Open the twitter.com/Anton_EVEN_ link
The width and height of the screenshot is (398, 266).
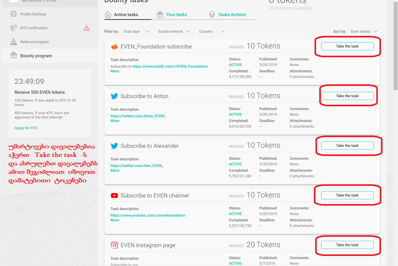pyautogui.click(x=138, y=116)
